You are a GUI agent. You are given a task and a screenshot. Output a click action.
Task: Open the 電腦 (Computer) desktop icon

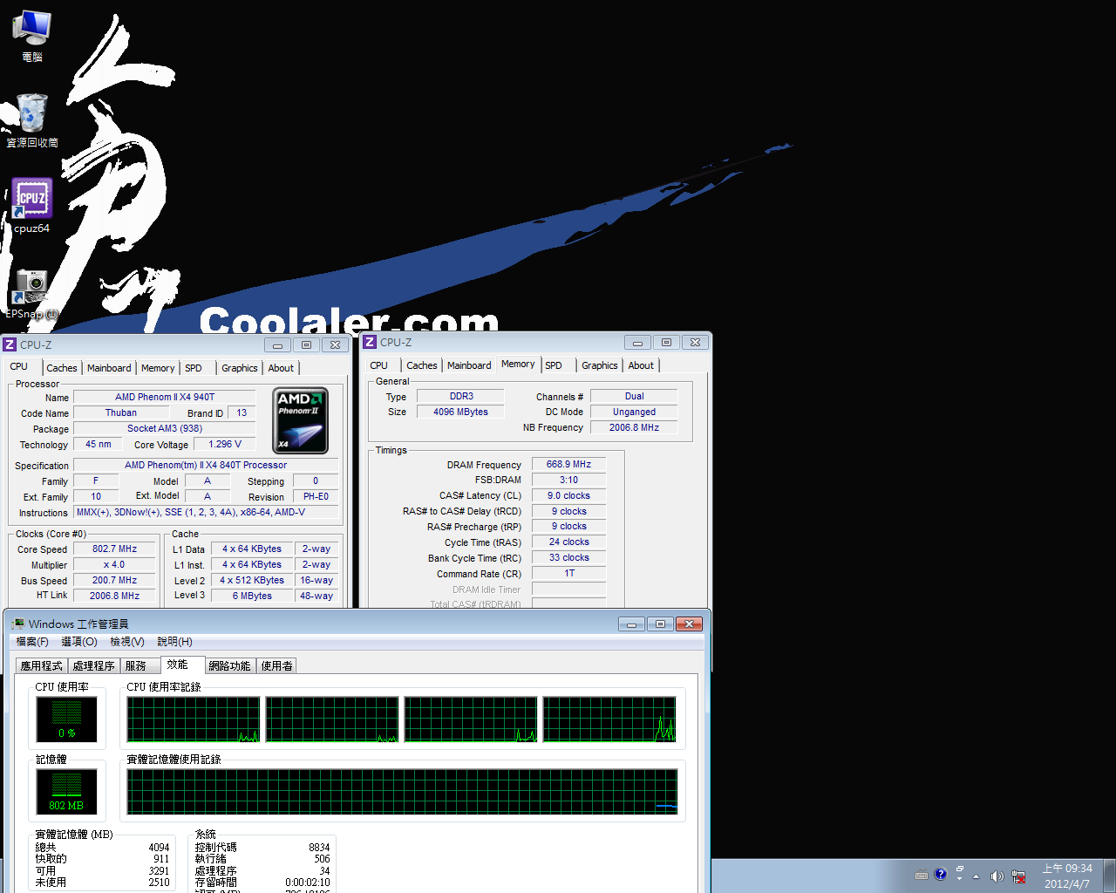32,36
